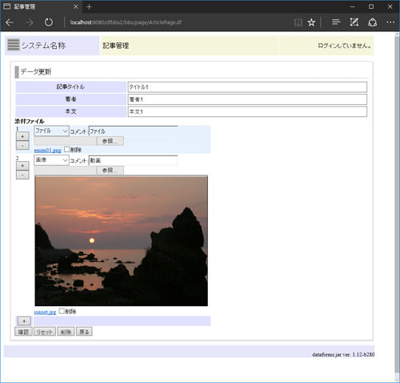Open the system menu hamburger icon

point(13,45)
